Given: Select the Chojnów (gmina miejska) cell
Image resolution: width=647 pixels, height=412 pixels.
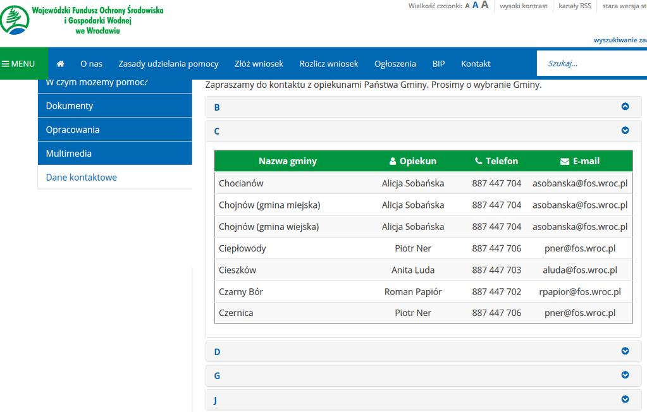Looking at the screenshot, I should (x=269, y=205).
